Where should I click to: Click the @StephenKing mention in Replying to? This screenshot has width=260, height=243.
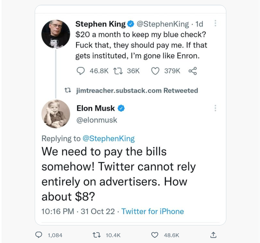click(109, 139)
